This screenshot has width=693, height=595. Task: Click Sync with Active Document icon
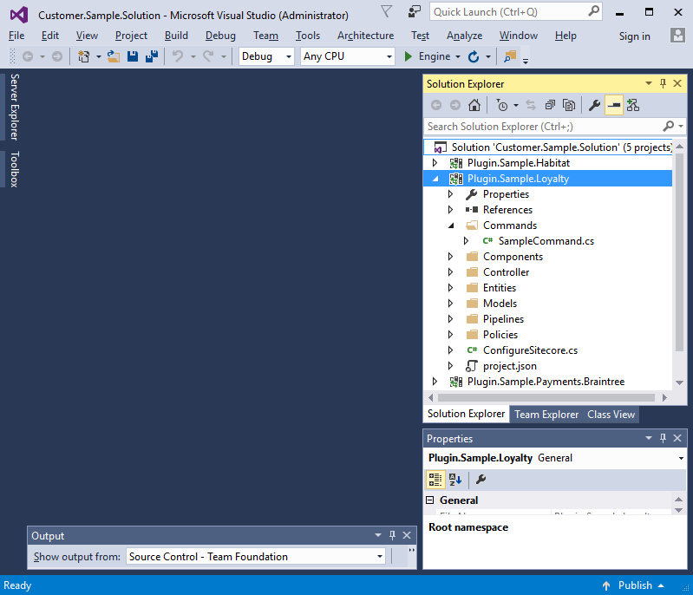530,105
